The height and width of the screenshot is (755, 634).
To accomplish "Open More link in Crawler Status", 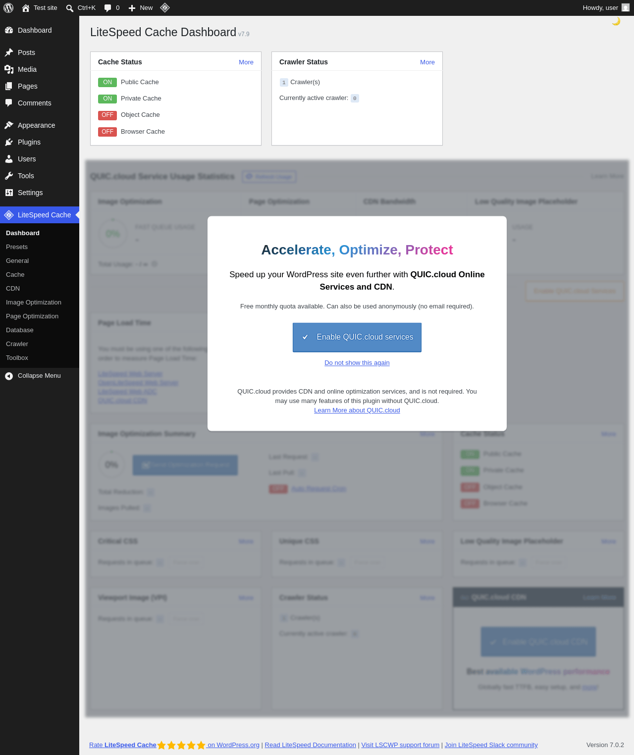I will (x=427, y=62).
